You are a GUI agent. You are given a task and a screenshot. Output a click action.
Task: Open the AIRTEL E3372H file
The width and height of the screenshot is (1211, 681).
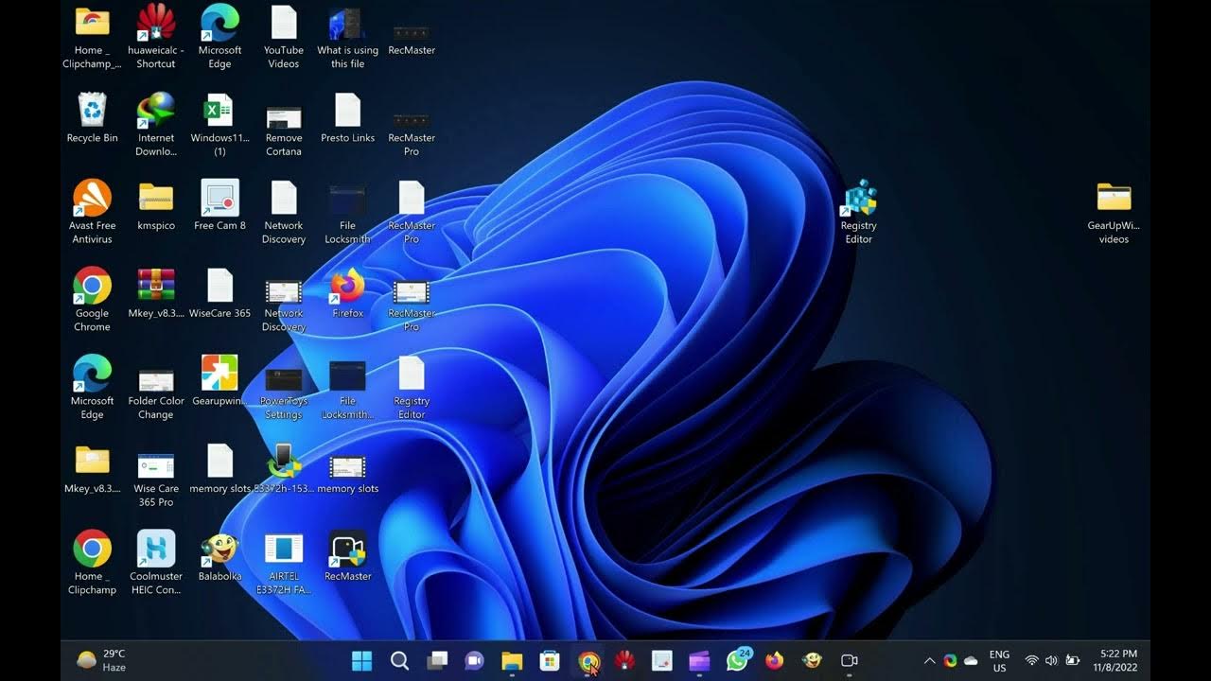coord(284,564)
